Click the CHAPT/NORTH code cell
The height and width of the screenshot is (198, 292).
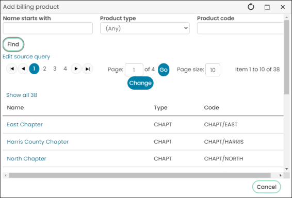click(x=223, y=159)
